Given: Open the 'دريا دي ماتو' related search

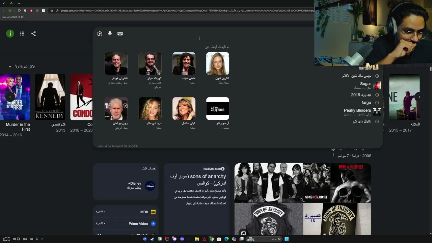Looking at the screenshot, I should [x=150, y=113].
